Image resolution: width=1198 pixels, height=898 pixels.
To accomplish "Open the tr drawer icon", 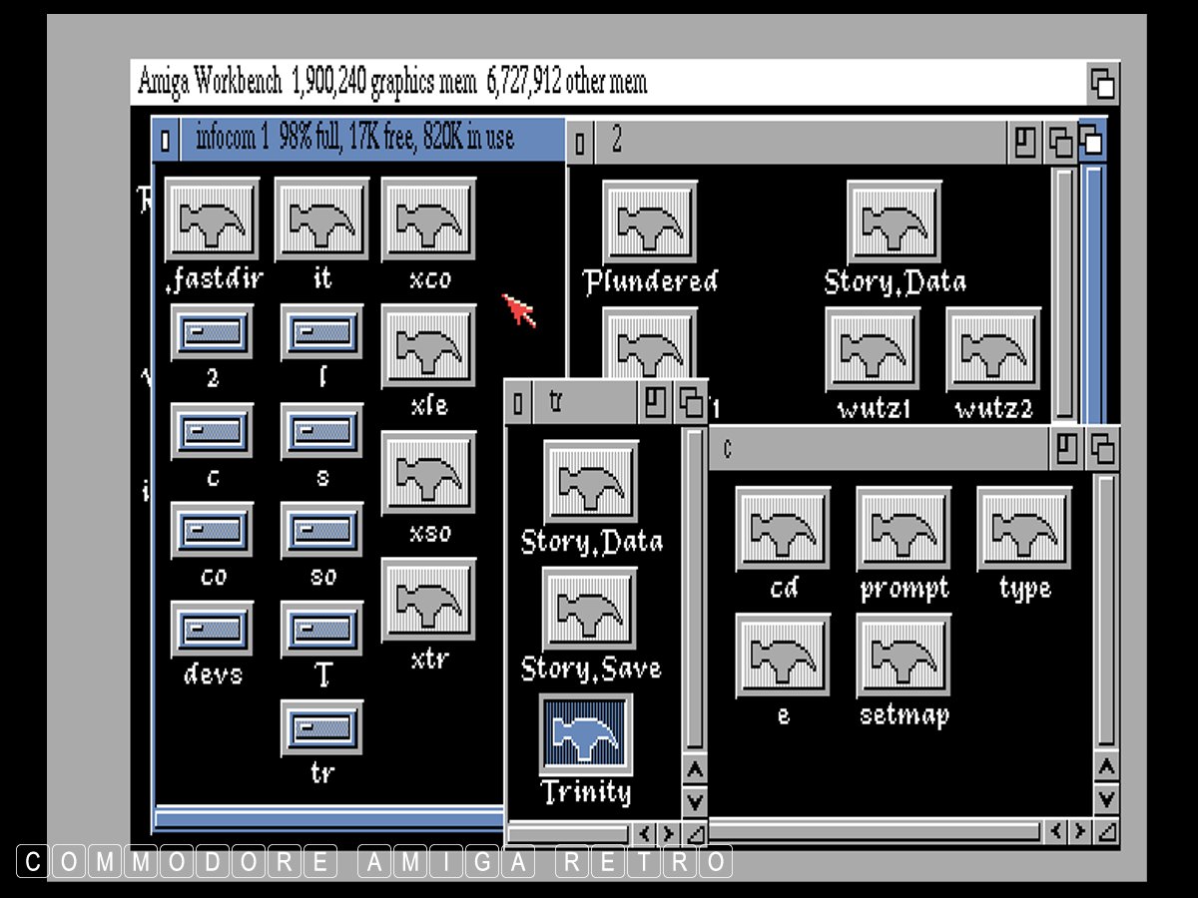I will point(321,727).
